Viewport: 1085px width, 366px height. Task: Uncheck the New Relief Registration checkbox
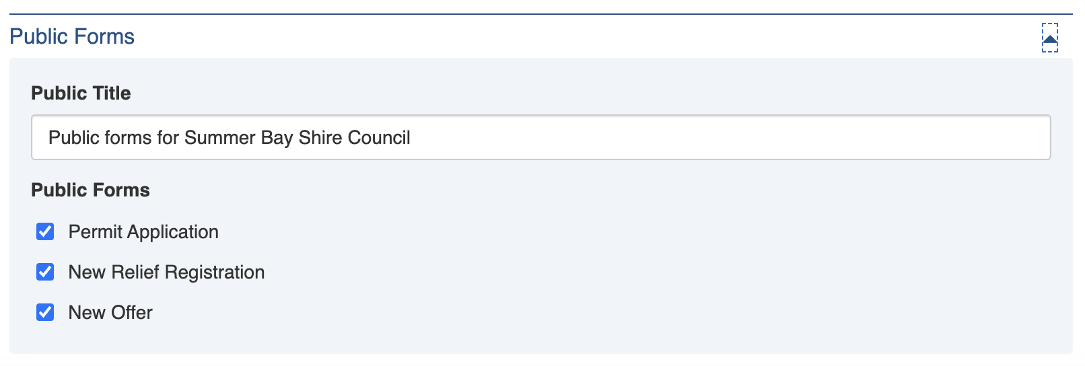[45, 272]
